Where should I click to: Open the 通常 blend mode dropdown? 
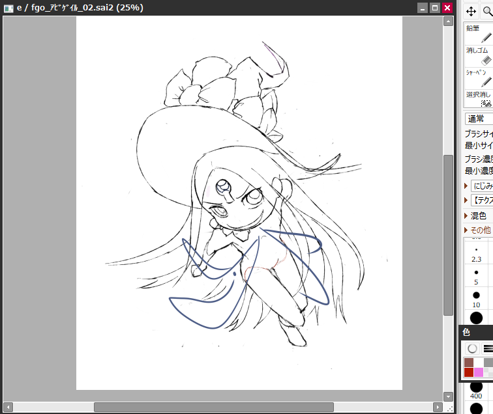click(x=479, y=119)
